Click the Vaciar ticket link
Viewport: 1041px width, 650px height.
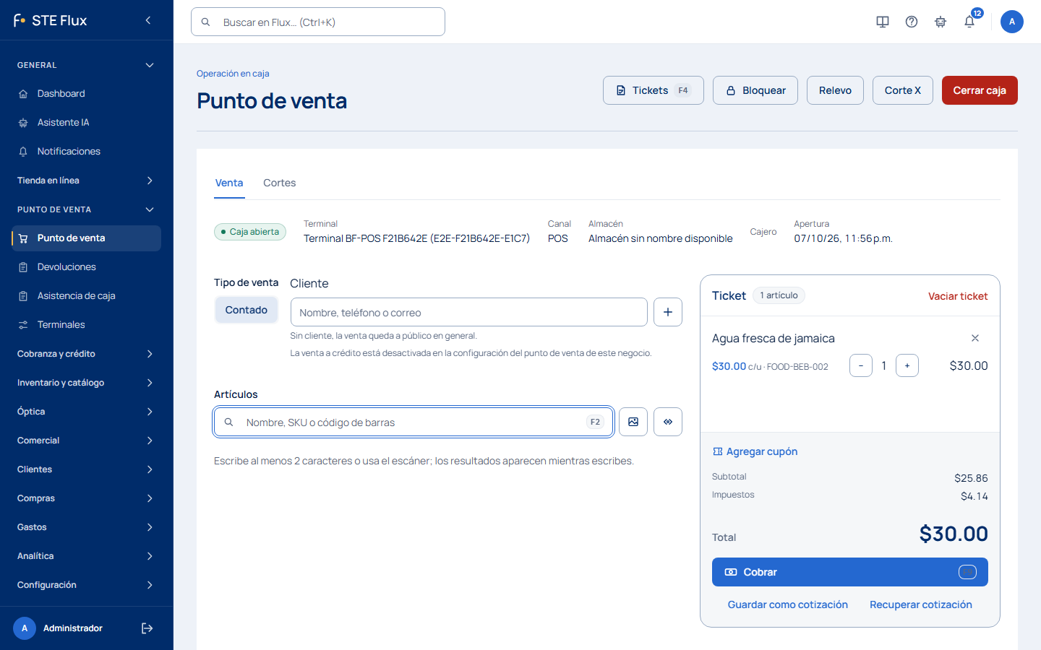pyautogui.click(x=958, y=296)
